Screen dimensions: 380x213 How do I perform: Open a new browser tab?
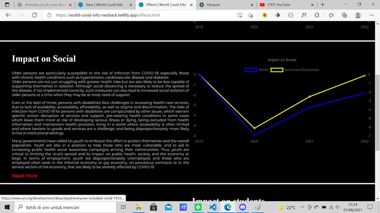(322, 5)
